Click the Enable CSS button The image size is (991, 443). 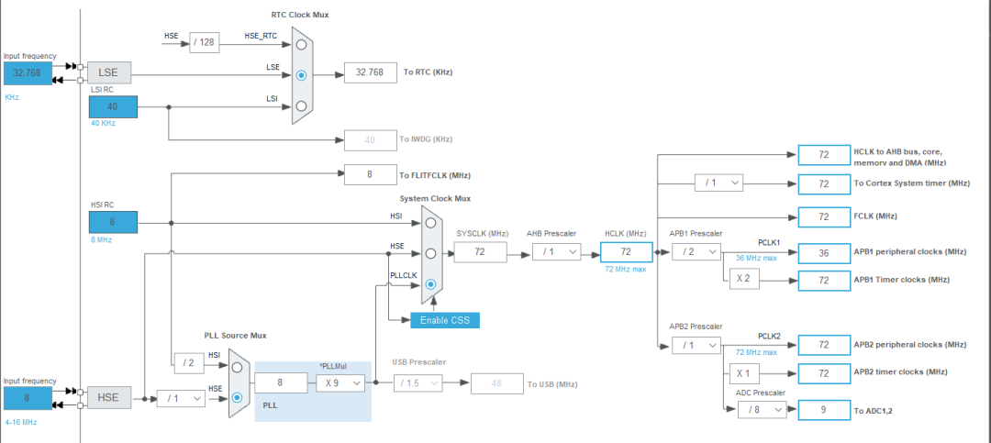pyautogui.click(x=445, y=320)
